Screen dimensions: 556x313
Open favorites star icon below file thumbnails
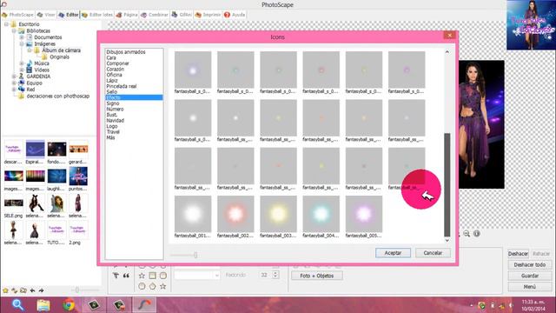[x=5, y=290]
